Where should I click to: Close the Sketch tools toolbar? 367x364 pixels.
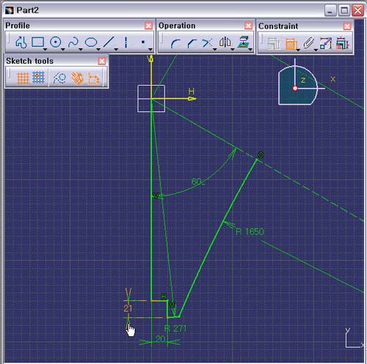coord(102,61)
